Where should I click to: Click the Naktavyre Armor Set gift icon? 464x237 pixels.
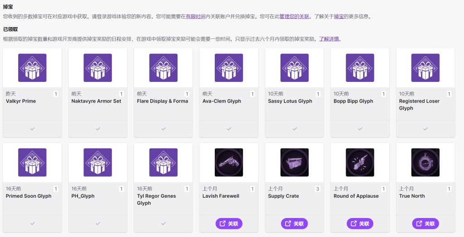[98, 68]
